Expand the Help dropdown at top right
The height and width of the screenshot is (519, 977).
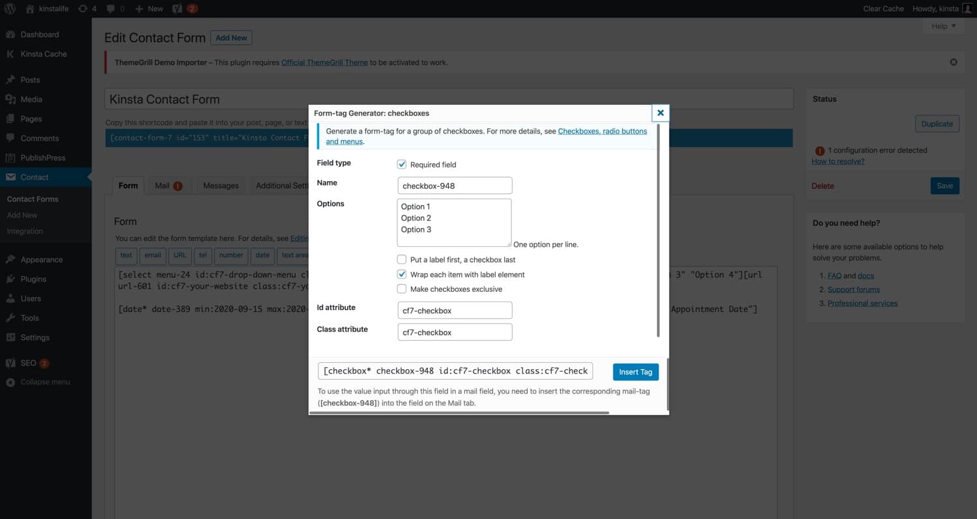coord(942,26)
